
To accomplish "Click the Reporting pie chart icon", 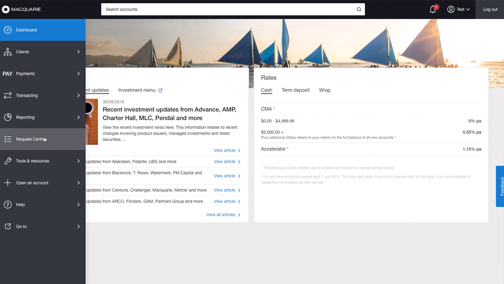I will tap(8, 117).
